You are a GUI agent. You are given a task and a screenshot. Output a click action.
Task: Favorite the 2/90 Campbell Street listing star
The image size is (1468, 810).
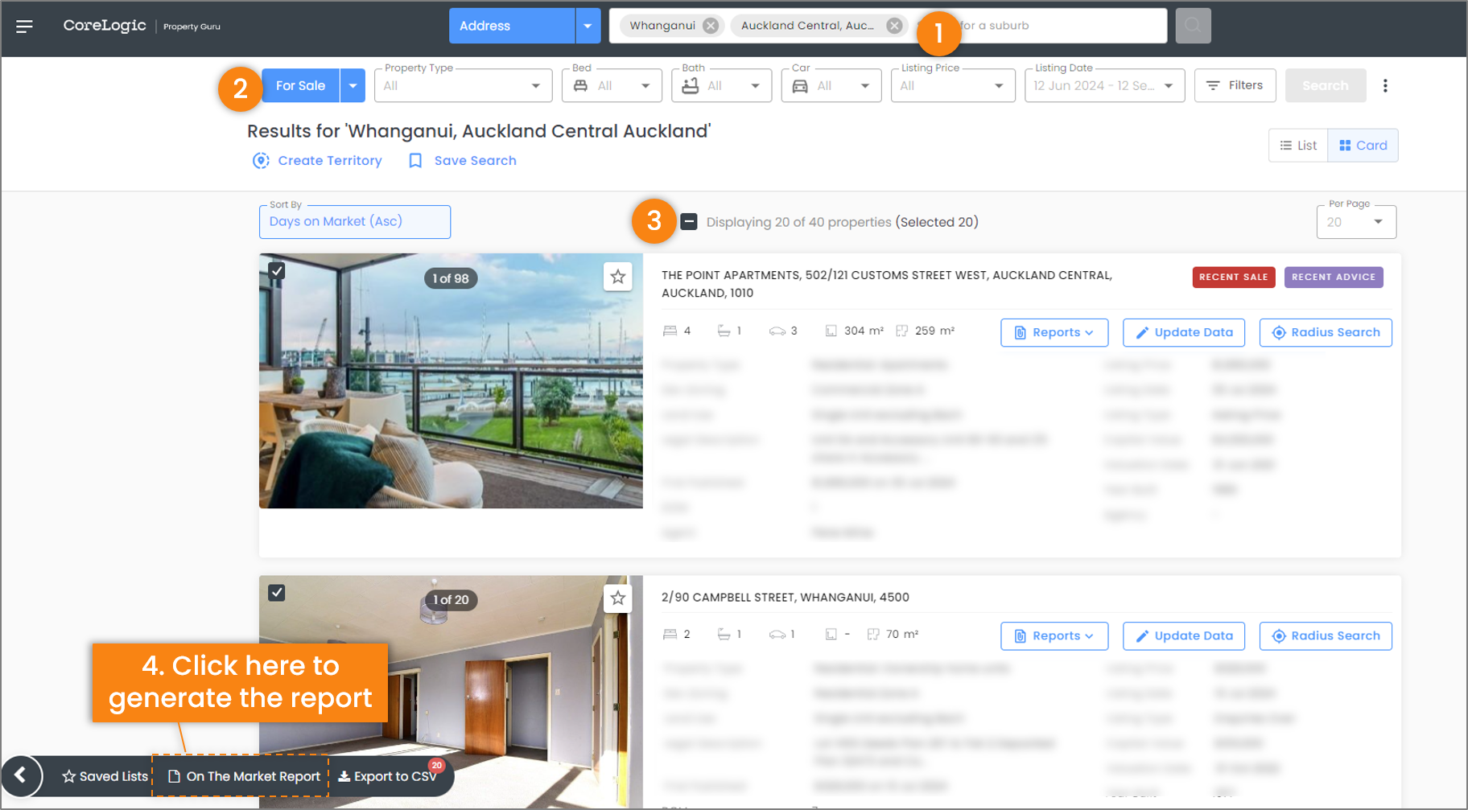click(618, 598)
